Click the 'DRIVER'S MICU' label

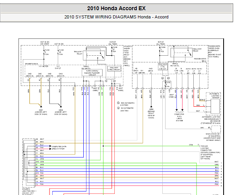pyautogui.click(x=31, y=64)
